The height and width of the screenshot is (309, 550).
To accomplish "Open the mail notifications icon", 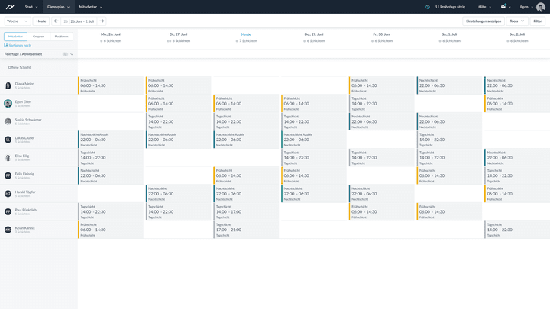I will 503,7.
